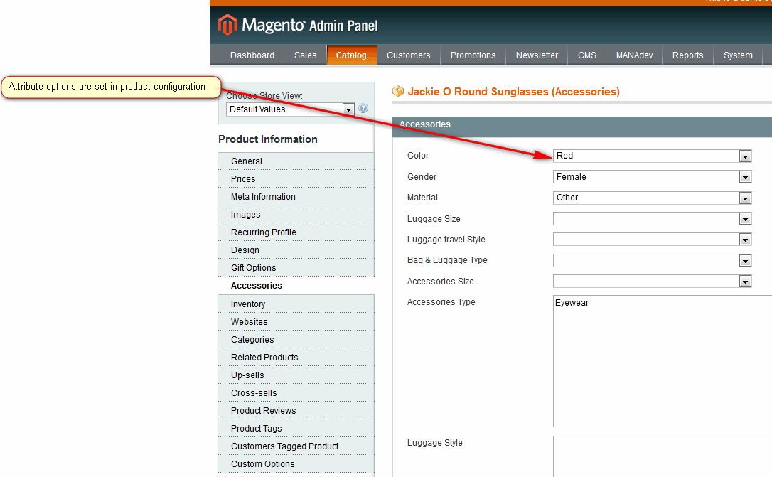
Task: Click the Magento logo icon
Action: point(227,25)
